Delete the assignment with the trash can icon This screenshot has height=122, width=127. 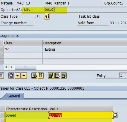(41, 76)
